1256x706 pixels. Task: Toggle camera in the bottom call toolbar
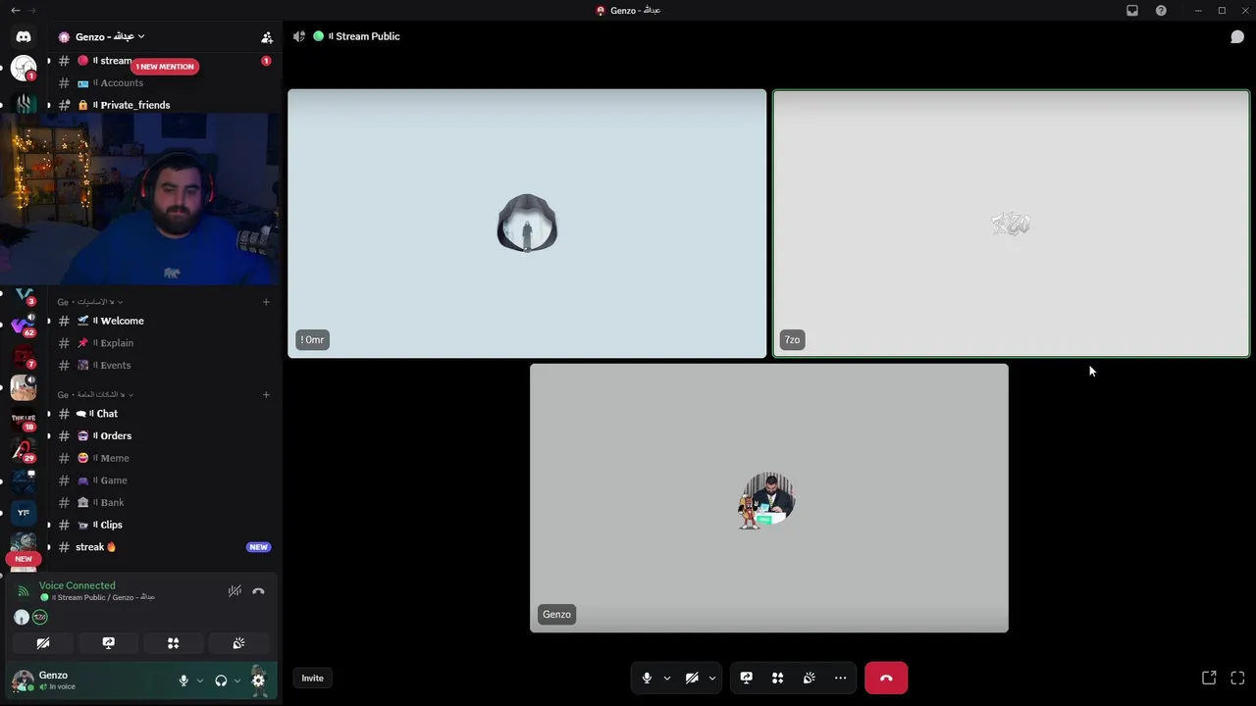(692, 678)
